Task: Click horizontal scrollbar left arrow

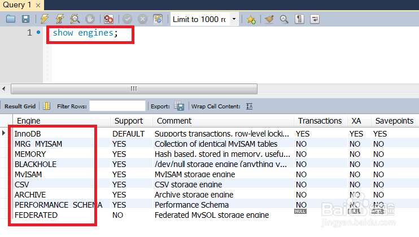Action: (4, 89)
